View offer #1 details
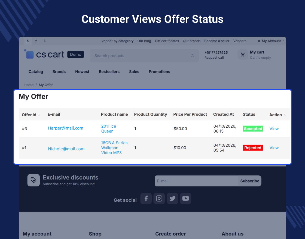The image size is (305, 239). click(x=274, y=148)
